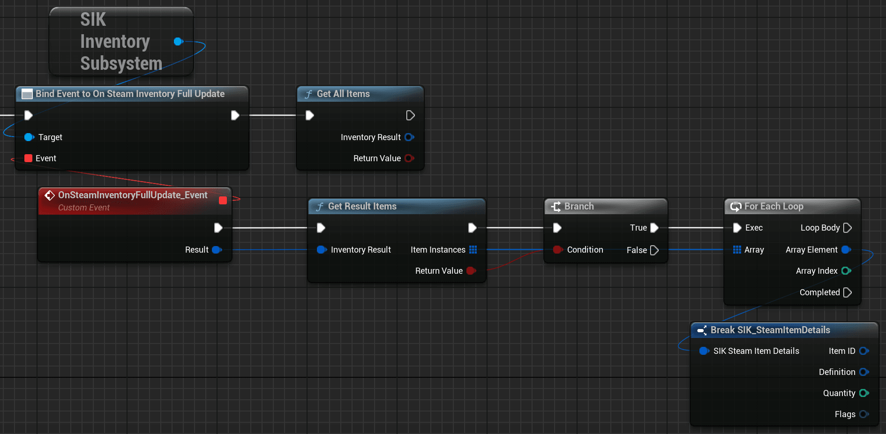Select the Branch node title
Viewport: 886px width, 434px height.
579,206
